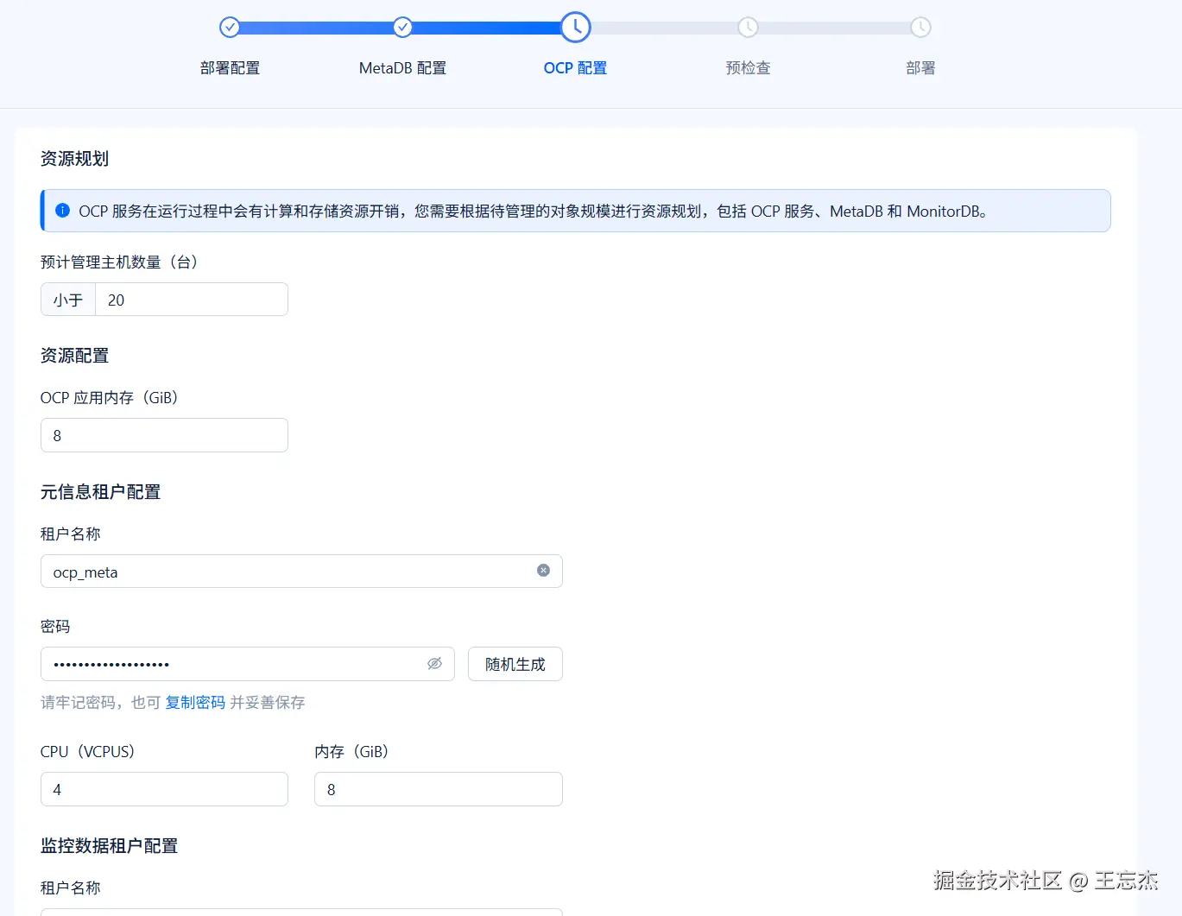The height and width of the screenshot is (916, 1182).
Task: Focus the CPU (VCPUS) field
Action: click(x=164, y=789)
